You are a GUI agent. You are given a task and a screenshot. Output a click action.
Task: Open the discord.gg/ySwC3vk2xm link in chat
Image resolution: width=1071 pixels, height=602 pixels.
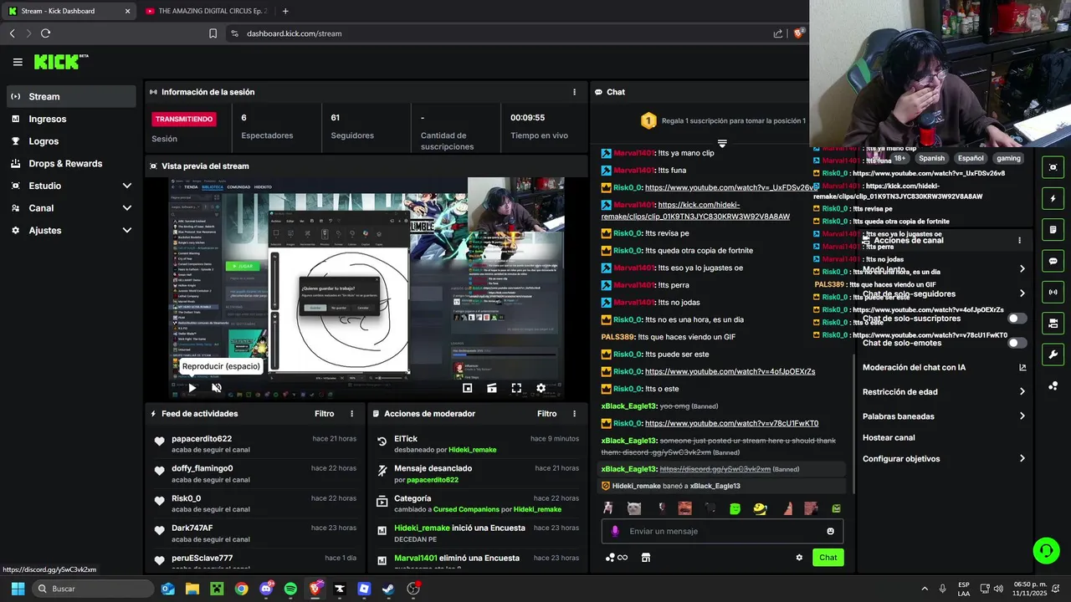[715, 469]
